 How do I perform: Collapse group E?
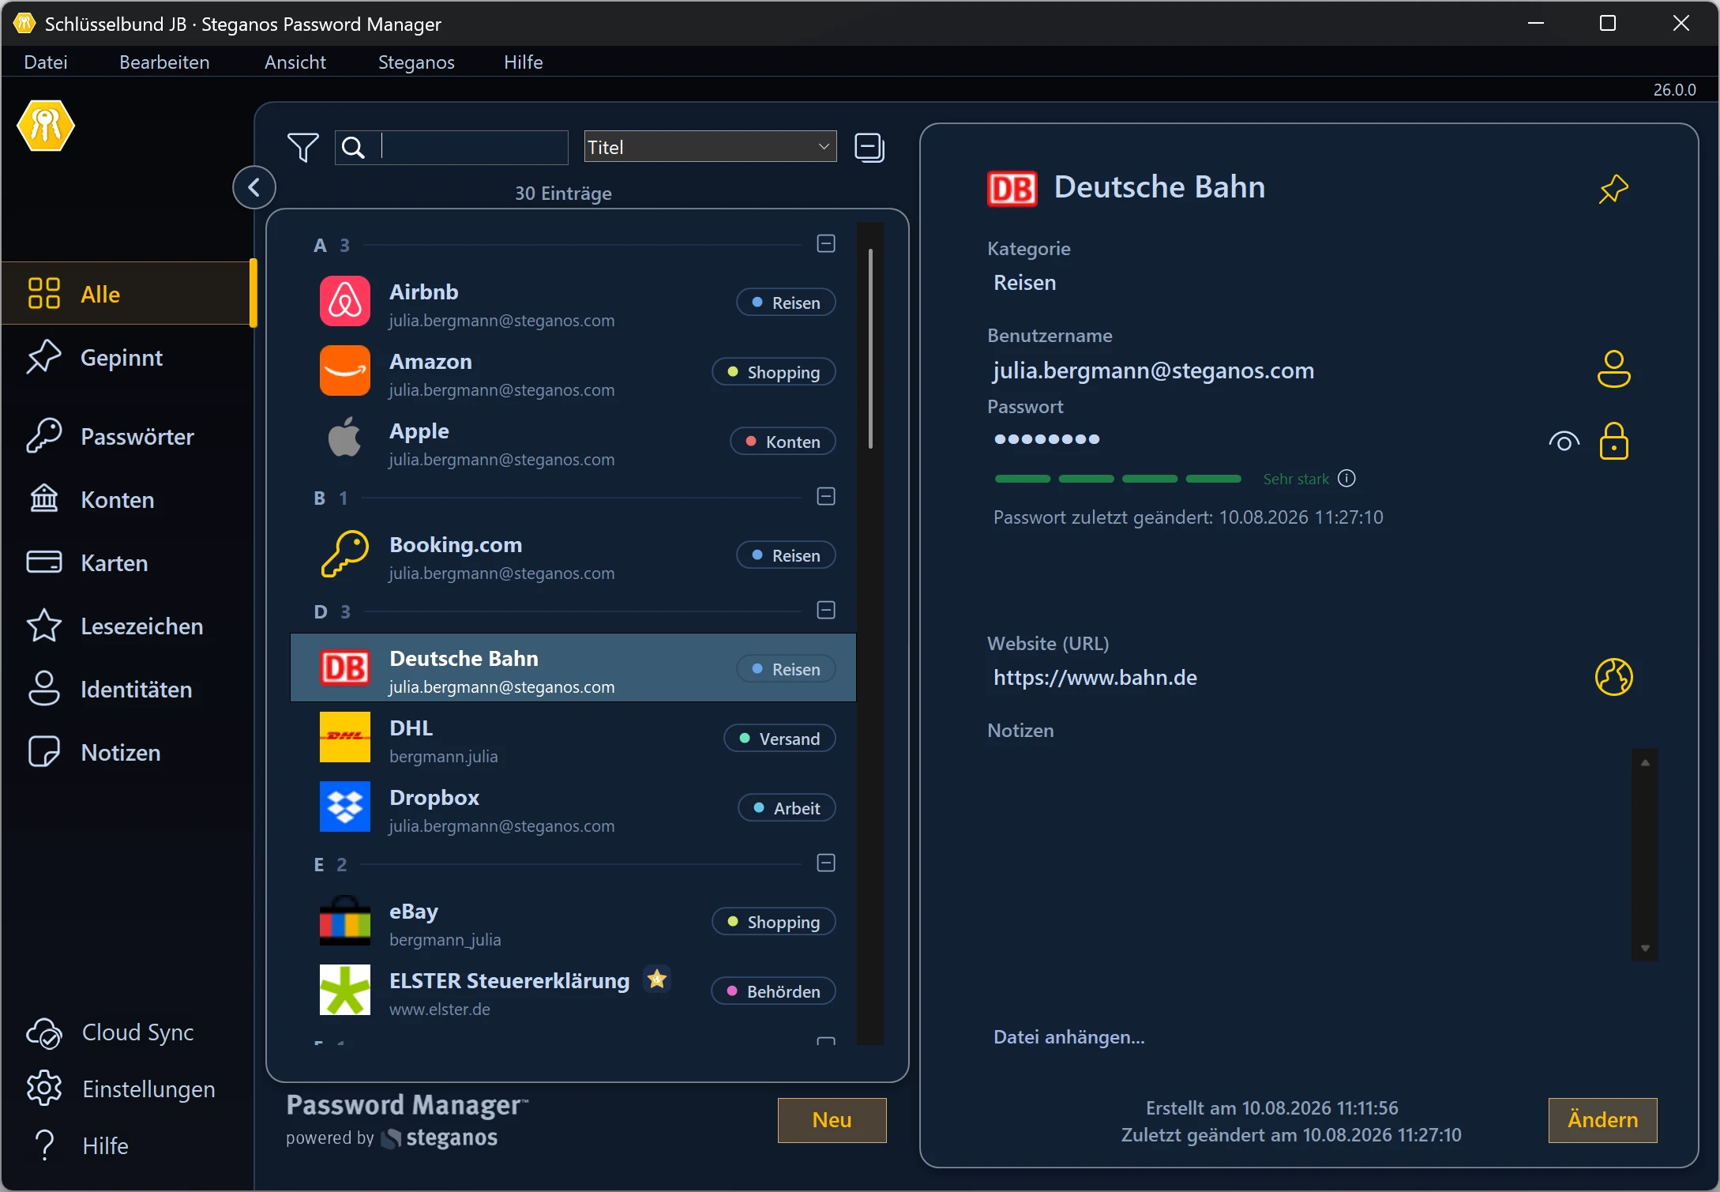click(826, 863)
